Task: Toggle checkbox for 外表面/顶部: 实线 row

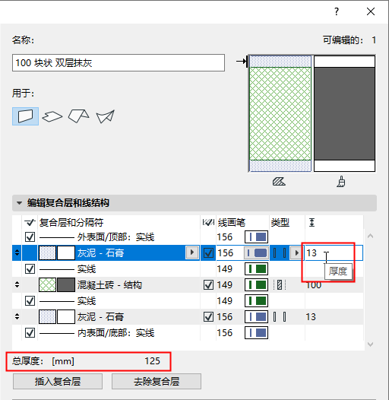Action: point(30,237)
